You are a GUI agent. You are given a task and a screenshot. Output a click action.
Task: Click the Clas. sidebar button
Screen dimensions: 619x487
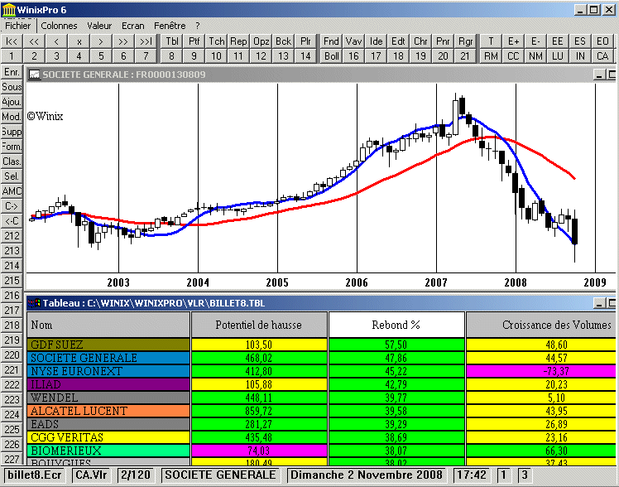12,162
